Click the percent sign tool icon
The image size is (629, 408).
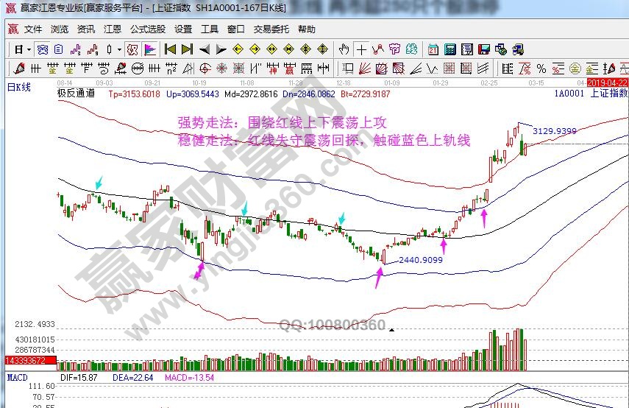point(541,68)
